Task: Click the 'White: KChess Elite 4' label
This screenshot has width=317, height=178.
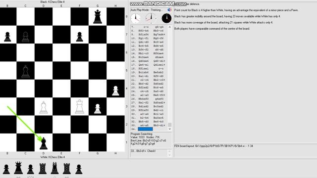Action: [x=53, y=157]
